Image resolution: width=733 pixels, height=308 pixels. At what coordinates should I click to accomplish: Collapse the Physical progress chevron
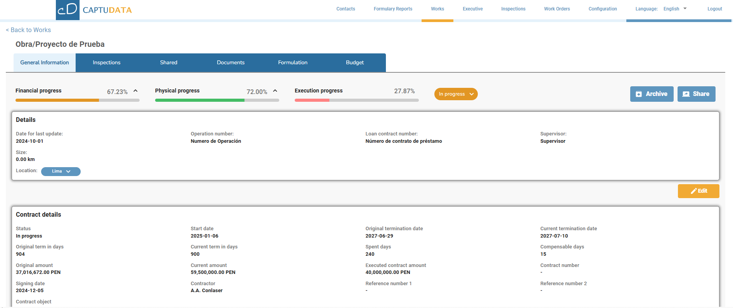[275, 91]
